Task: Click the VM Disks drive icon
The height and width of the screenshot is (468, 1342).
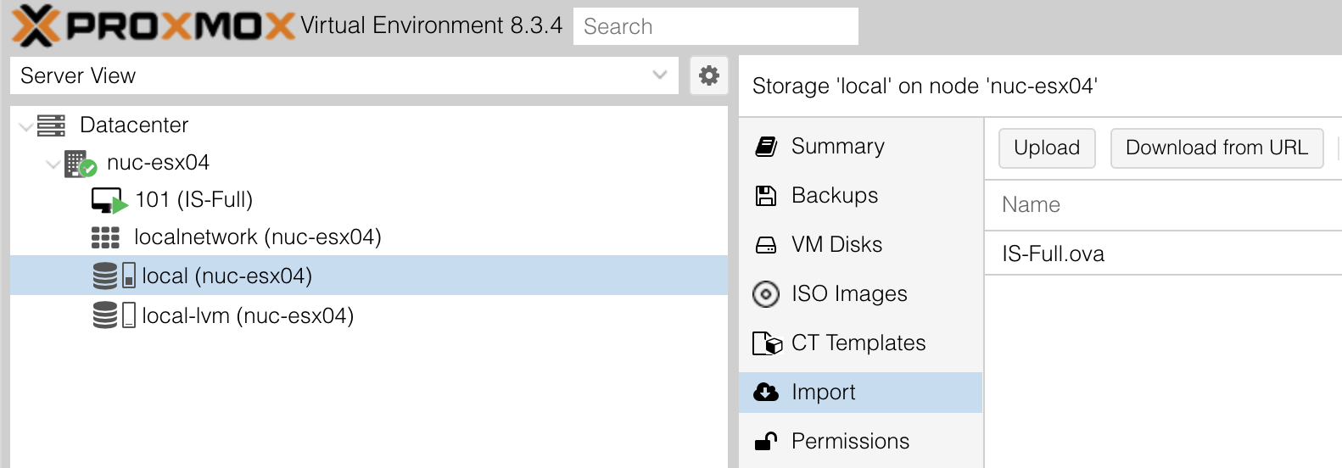Action: 766,245
